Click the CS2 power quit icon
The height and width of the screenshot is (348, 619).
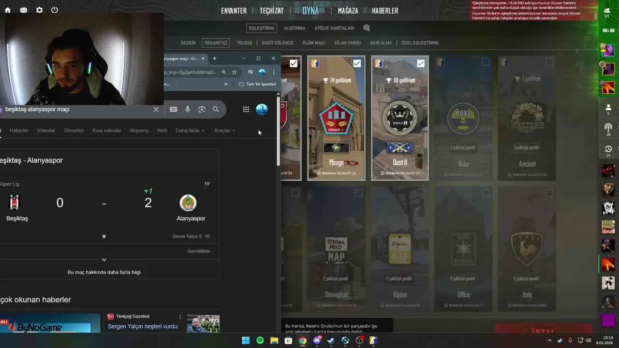55,10
